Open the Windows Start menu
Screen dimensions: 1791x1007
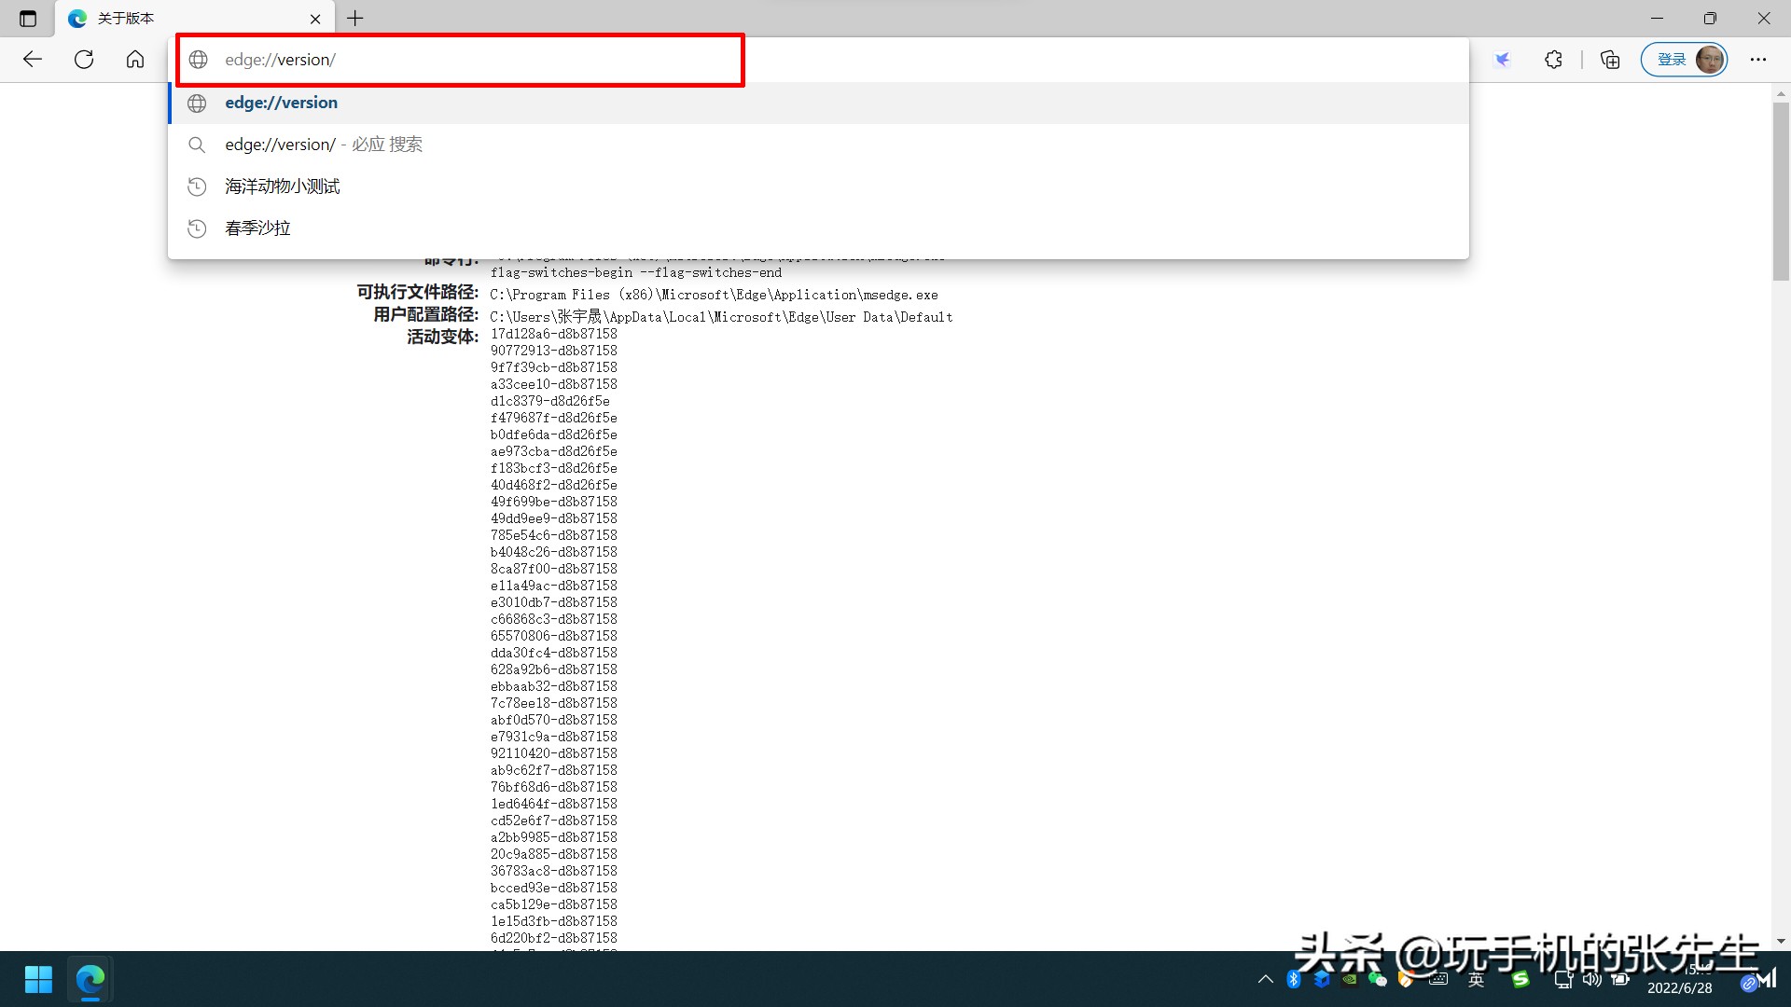(x=38, y=980)
